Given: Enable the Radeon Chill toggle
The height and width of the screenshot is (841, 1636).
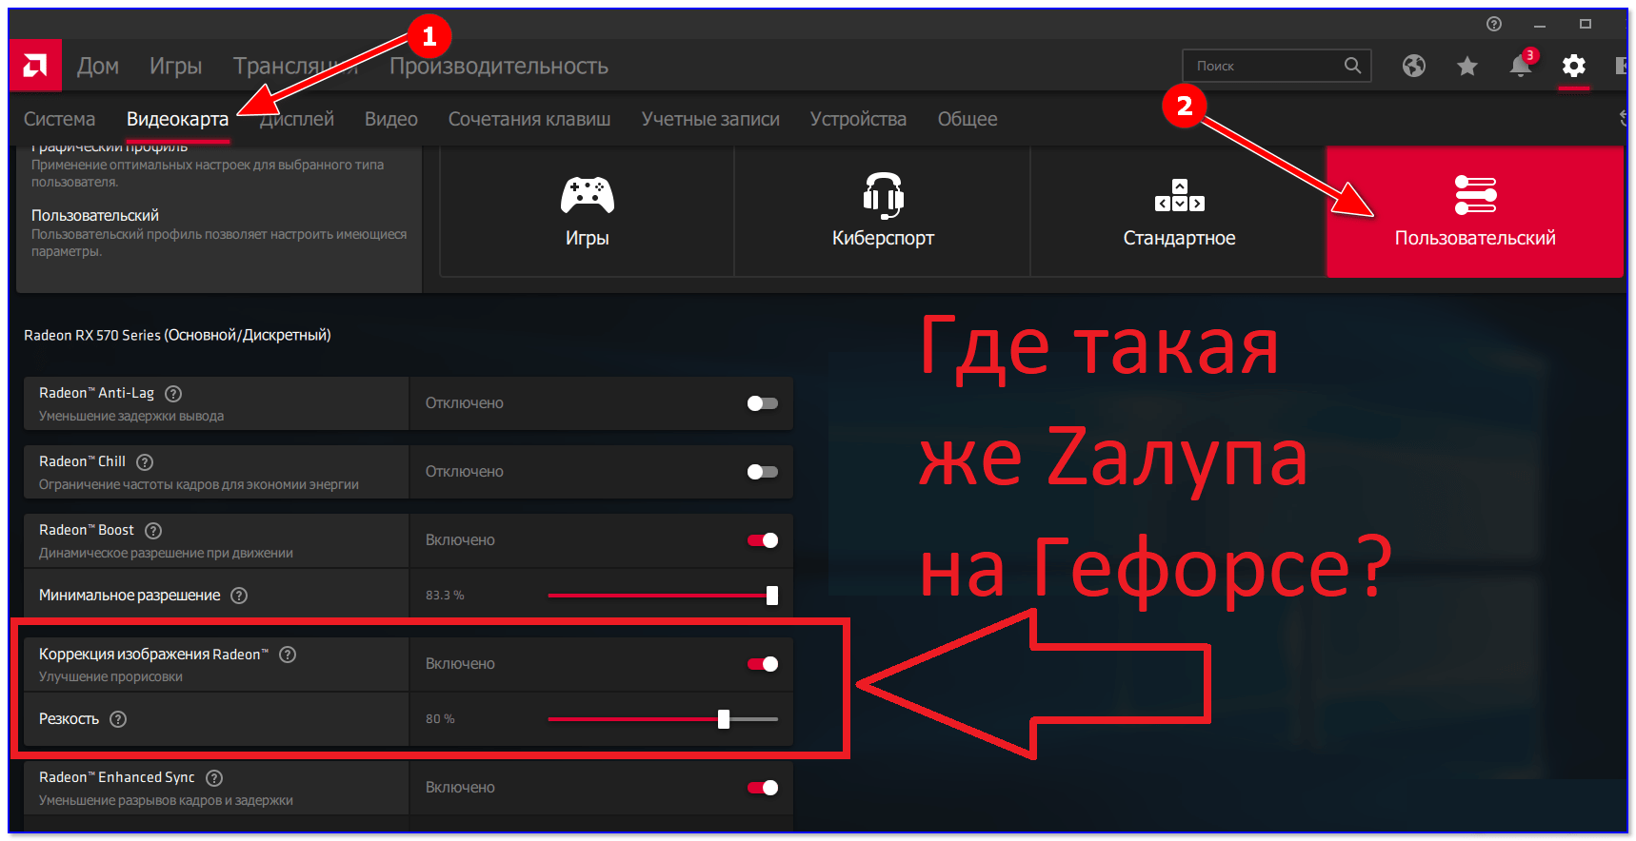Looking at the screenshot, I should click(763, 472).
